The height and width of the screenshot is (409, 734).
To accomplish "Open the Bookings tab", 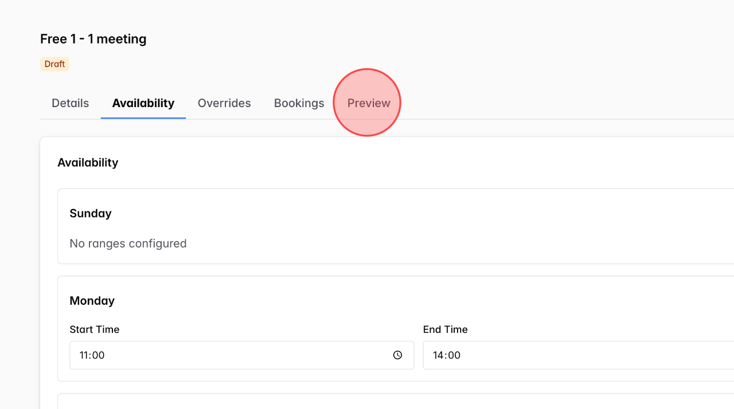I will (299, 103).
